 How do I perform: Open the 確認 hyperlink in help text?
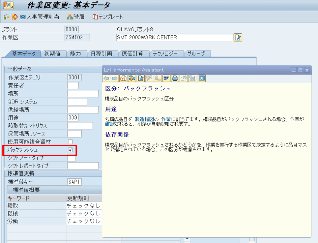pyautogui.click(x=110, y=124)
